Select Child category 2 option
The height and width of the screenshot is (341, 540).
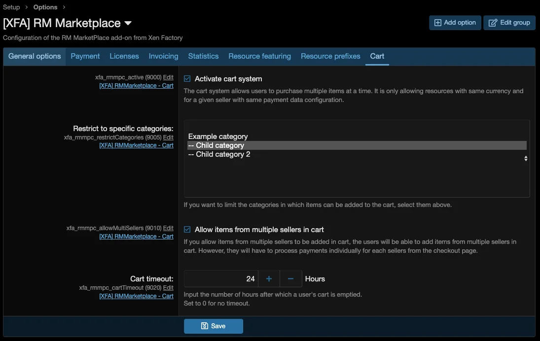[x=219, y=154]
